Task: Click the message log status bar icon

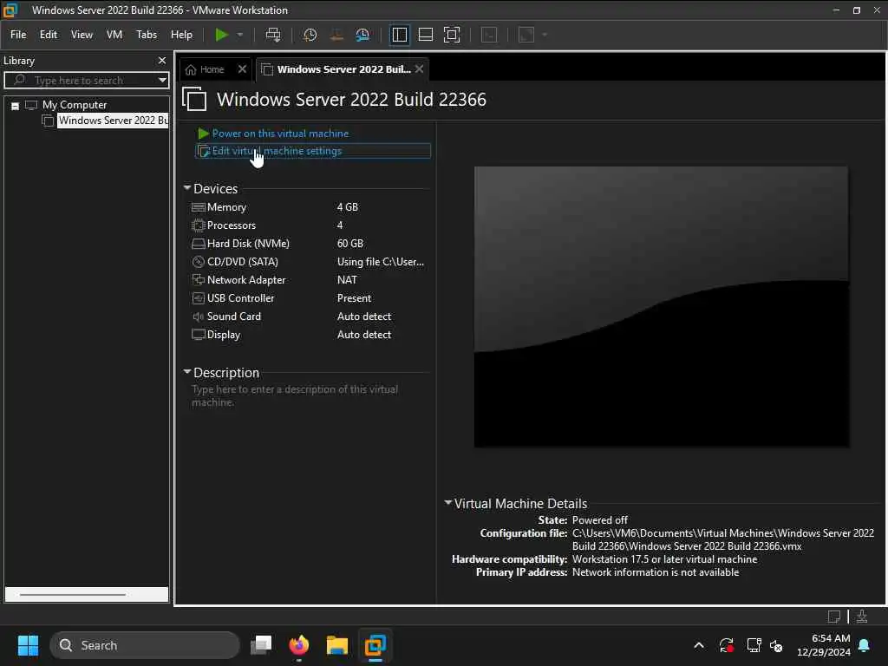Action: (x=834, y=617)
